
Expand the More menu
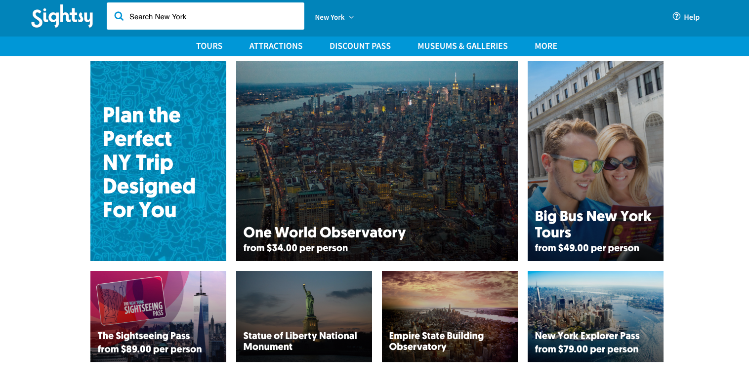pos(546,46)
